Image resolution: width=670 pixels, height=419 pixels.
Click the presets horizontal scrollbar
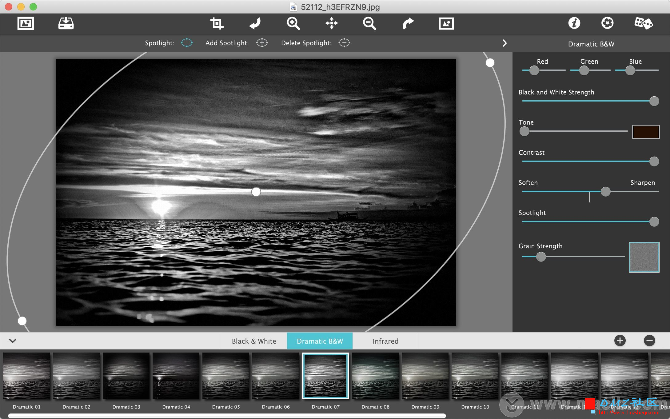(227, 416)
